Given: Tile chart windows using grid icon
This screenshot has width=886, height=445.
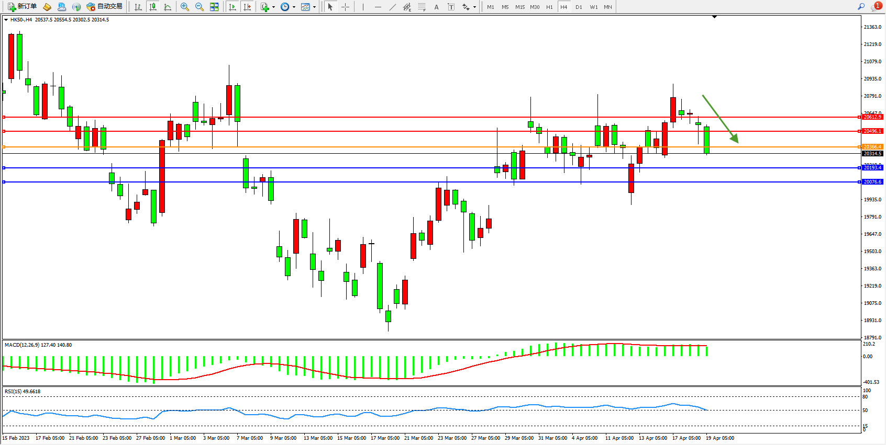Looking at the screenshot, I should 214,7.
